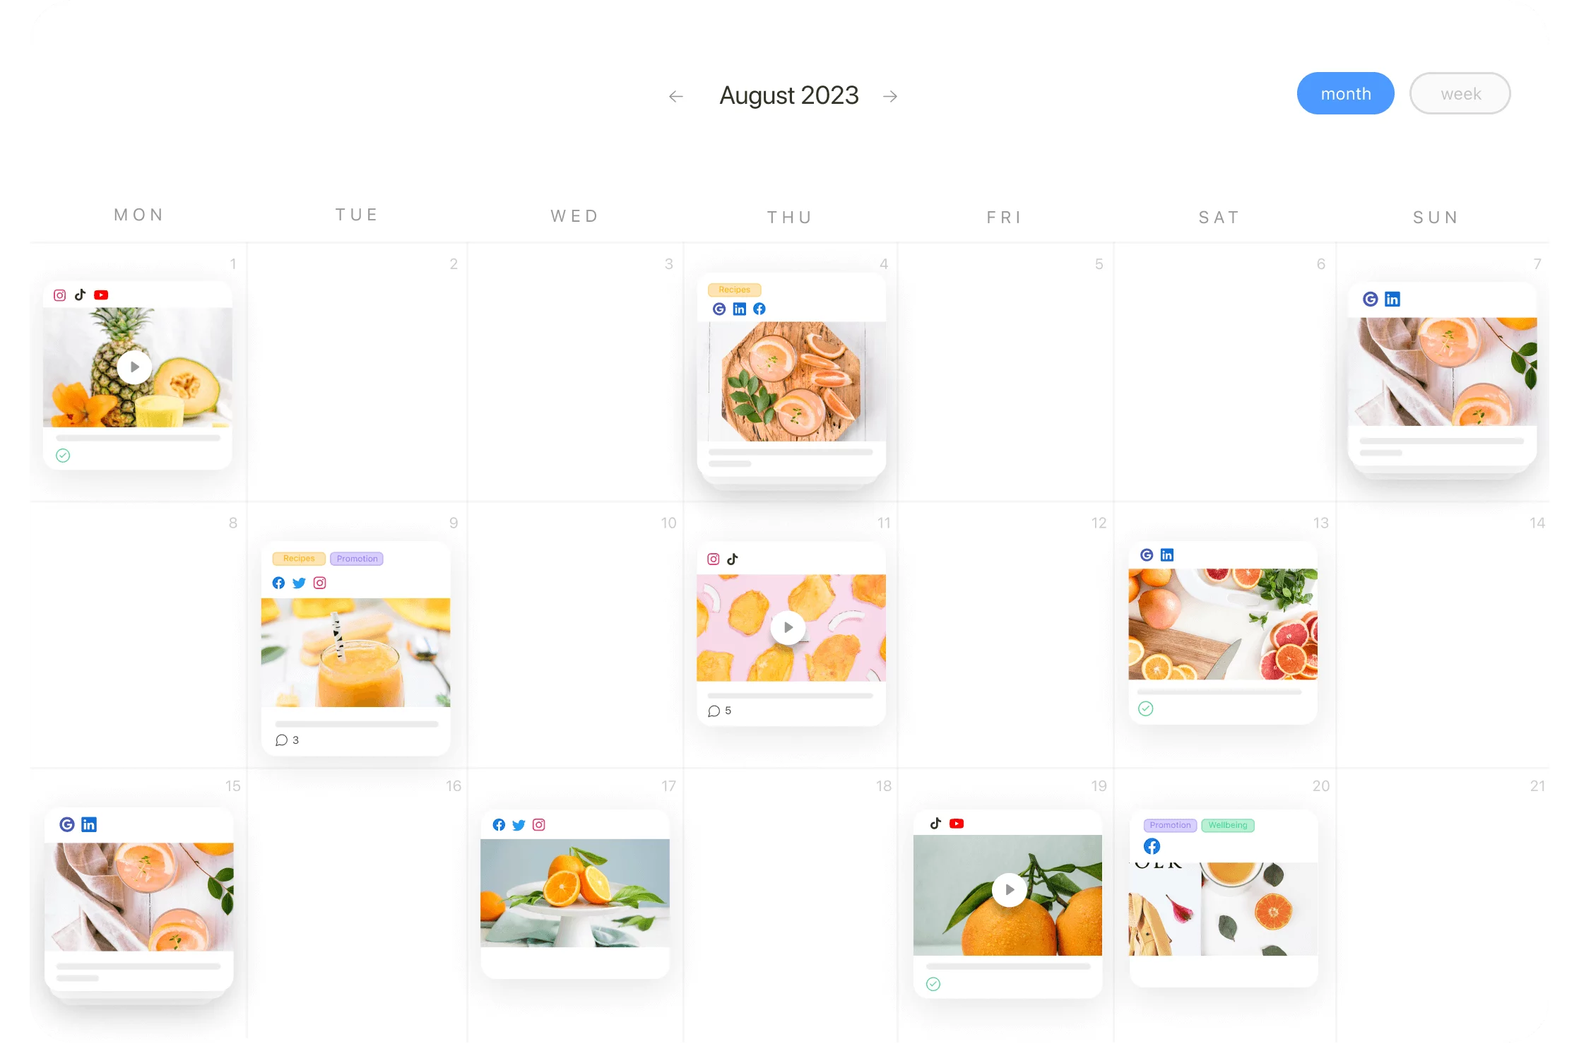Toggle checkmark on August 19 post
The width and height of the screenshot is (1579, 1056).
[933, 983]
